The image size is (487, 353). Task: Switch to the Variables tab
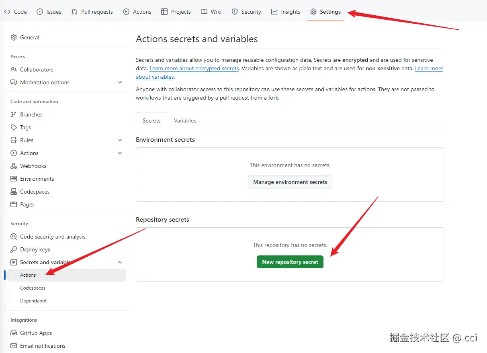click(185, 120)
